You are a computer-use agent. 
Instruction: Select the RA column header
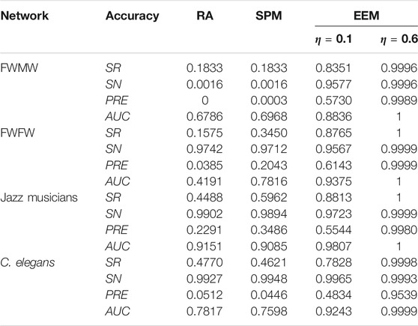pyautogui.click(x=205, y=16)
